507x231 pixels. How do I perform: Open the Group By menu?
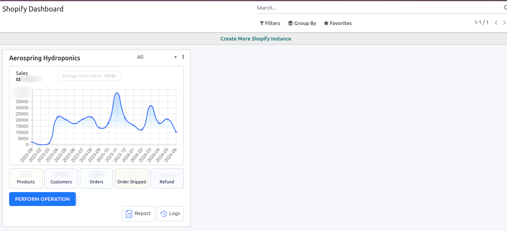coord(302,23)
